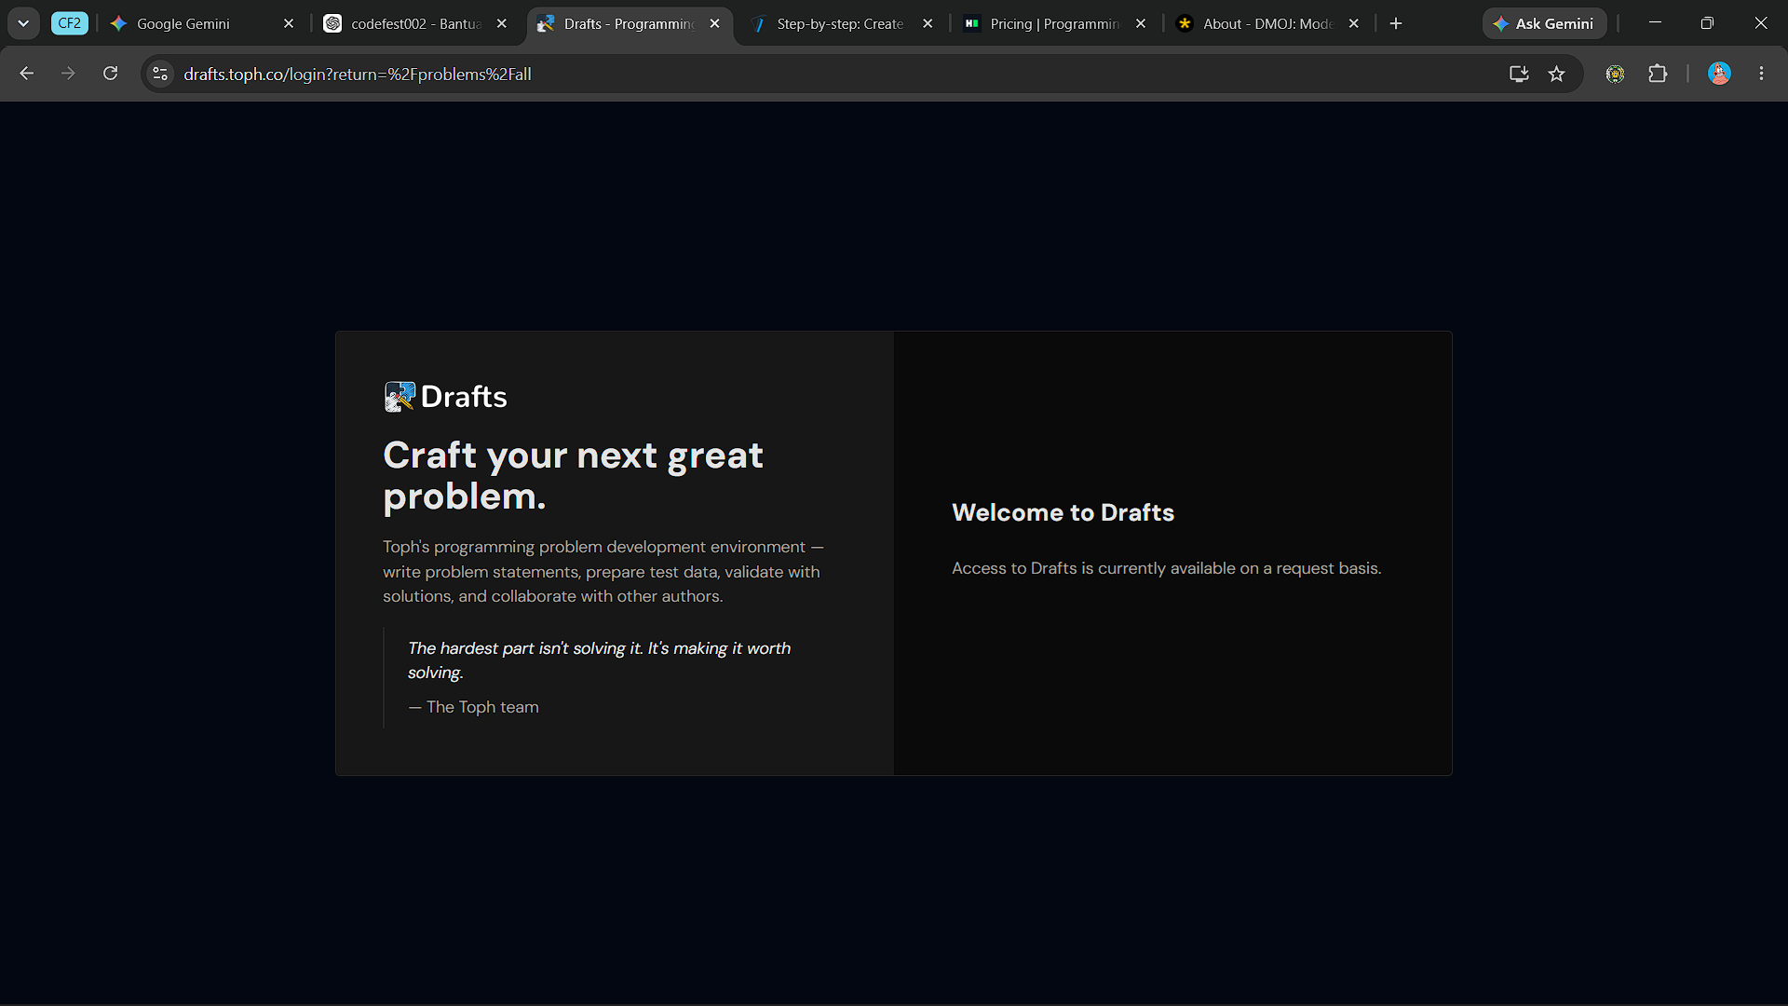Switch to the codefest002 tab

415,23
